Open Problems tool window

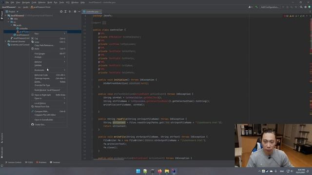pyautogui.click(x=41, y=162)
